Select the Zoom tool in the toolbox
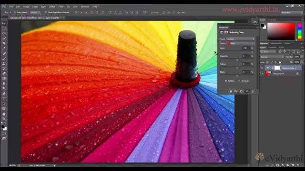The image size is (305, 171). (4, 119)
